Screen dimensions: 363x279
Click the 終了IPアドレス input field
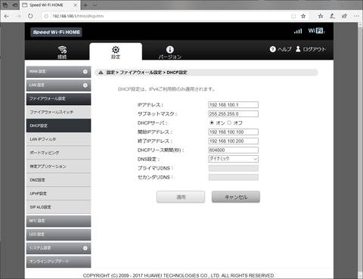[233, 141]
